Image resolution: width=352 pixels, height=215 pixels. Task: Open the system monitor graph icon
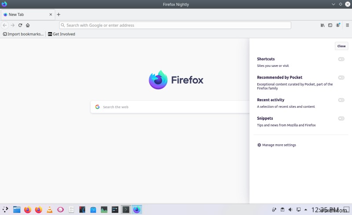click(104, 210)
